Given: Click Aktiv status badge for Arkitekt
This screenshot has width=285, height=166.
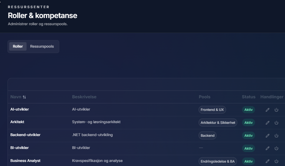Looking at the screenshot, I should (249, 122).
